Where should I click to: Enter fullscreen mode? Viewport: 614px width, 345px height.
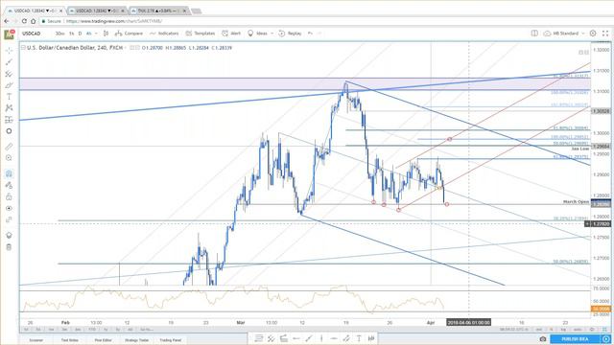605,34
